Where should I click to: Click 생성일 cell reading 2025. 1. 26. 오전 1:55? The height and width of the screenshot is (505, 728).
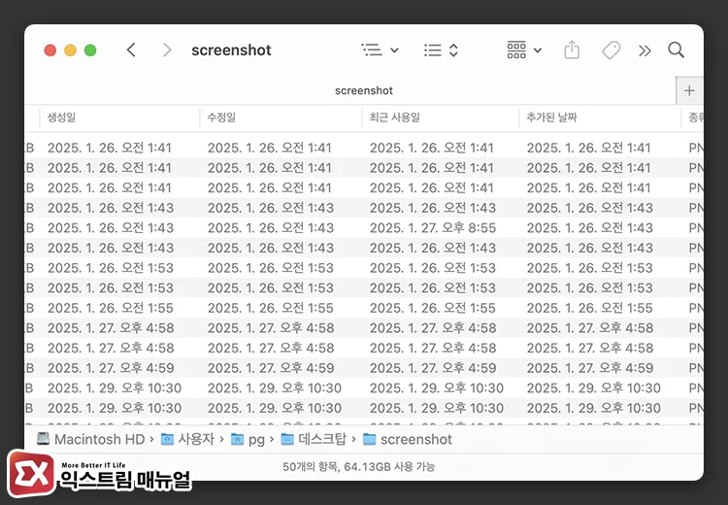point(110,308)
